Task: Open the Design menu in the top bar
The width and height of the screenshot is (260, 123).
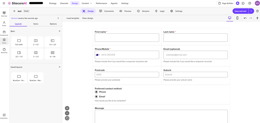Action: 75,3
